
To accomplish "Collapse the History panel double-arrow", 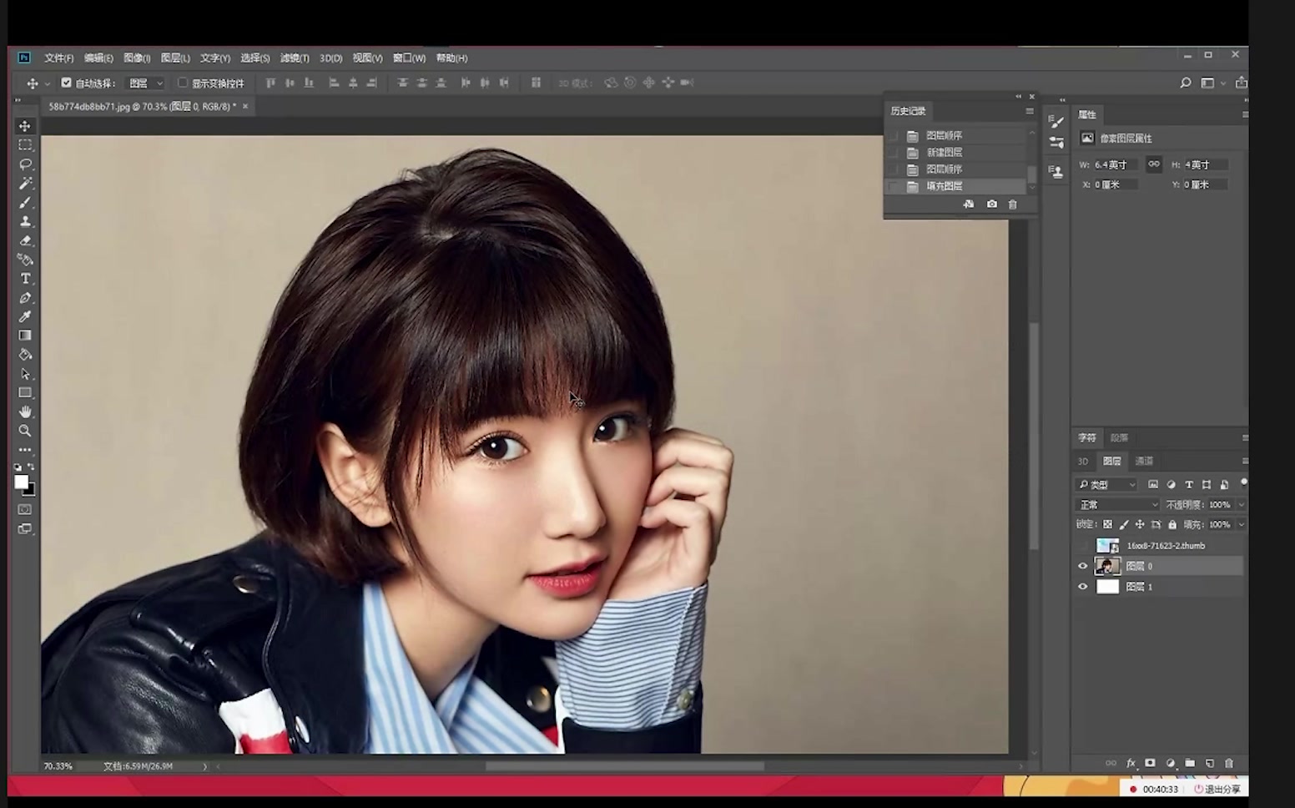I will 1018,97.
